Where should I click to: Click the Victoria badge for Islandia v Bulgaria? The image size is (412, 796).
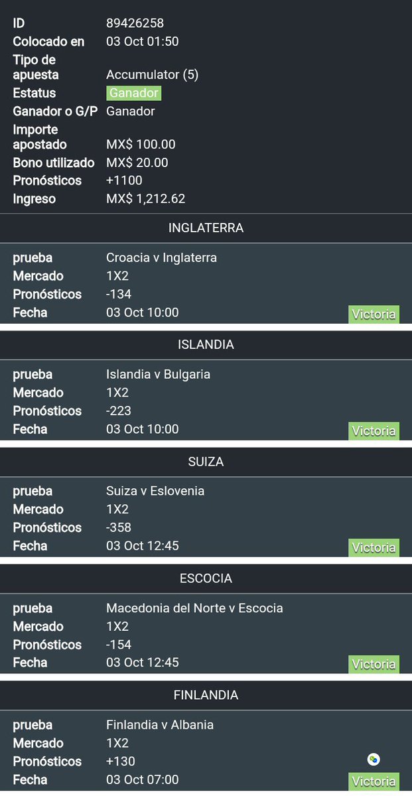(374, 431)
